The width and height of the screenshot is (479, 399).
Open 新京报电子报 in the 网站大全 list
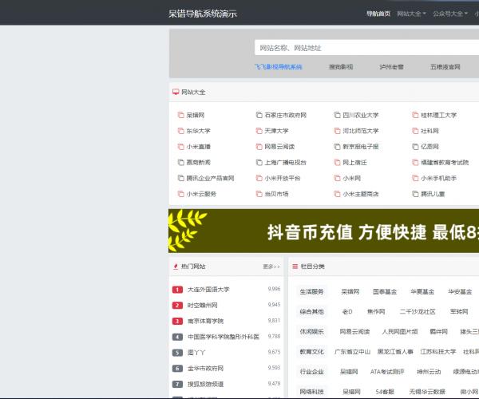click(361, 147)
